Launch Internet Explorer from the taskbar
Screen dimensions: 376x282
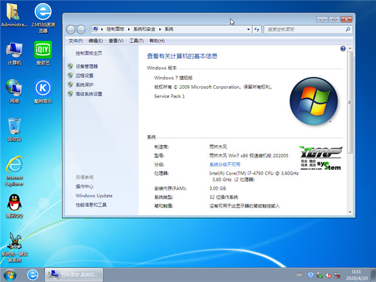tap(32, 274)
